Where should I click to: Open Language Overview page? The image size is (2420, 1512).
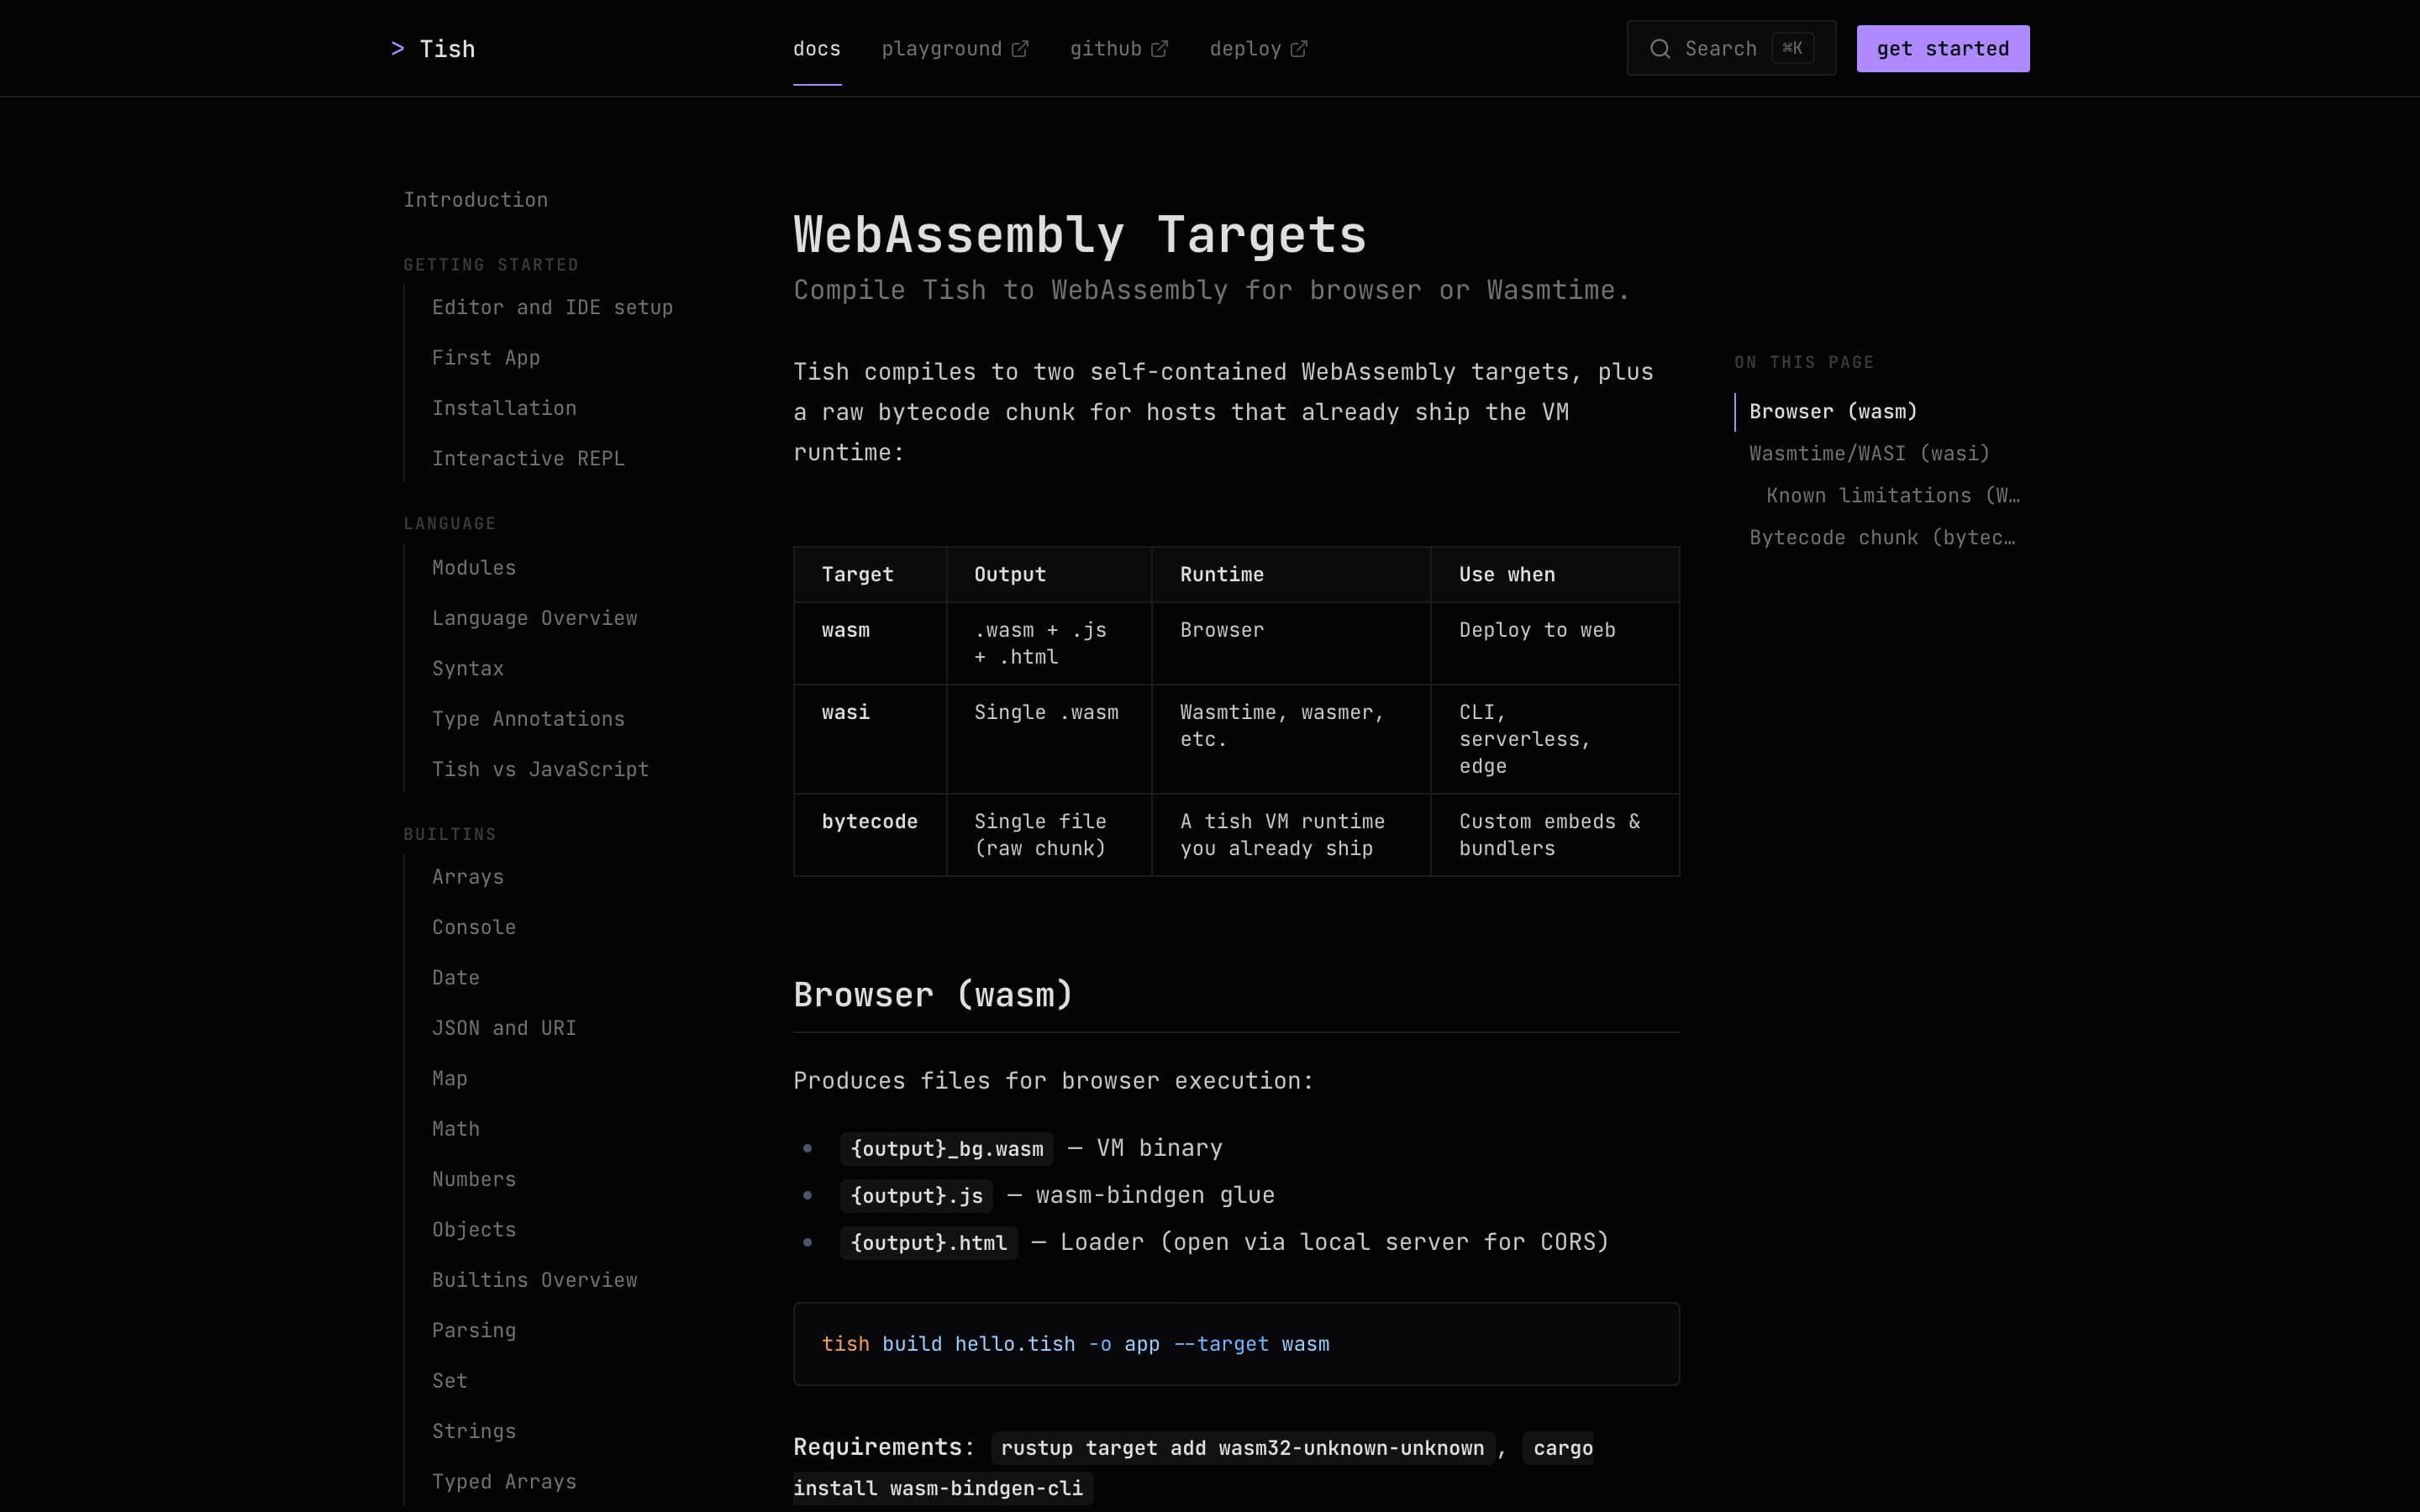(535, 618)
